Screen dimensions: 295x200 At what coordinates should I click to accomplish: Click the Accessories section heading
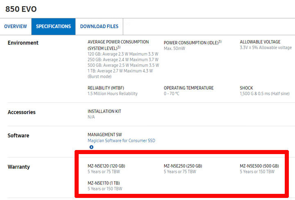pos(21,112)
